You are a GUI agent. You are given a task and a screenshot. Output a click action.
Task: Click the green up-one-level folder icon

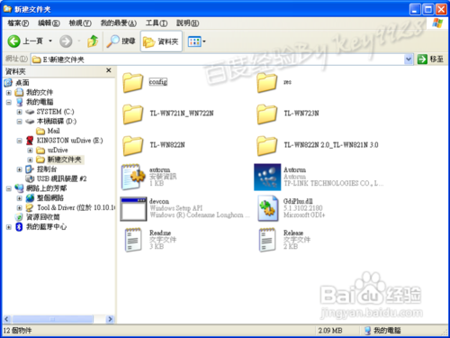pyautogui.click(x=93, y=41)
